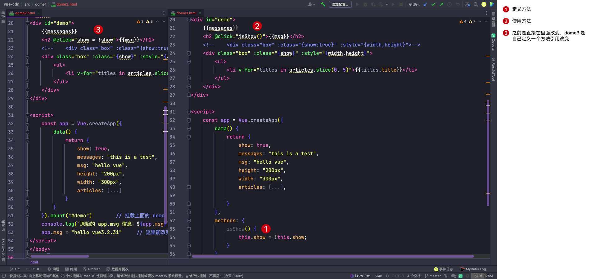596x279 pixels.
Task: Switch to the dome2.html editor tab
Action: (25, 13)
